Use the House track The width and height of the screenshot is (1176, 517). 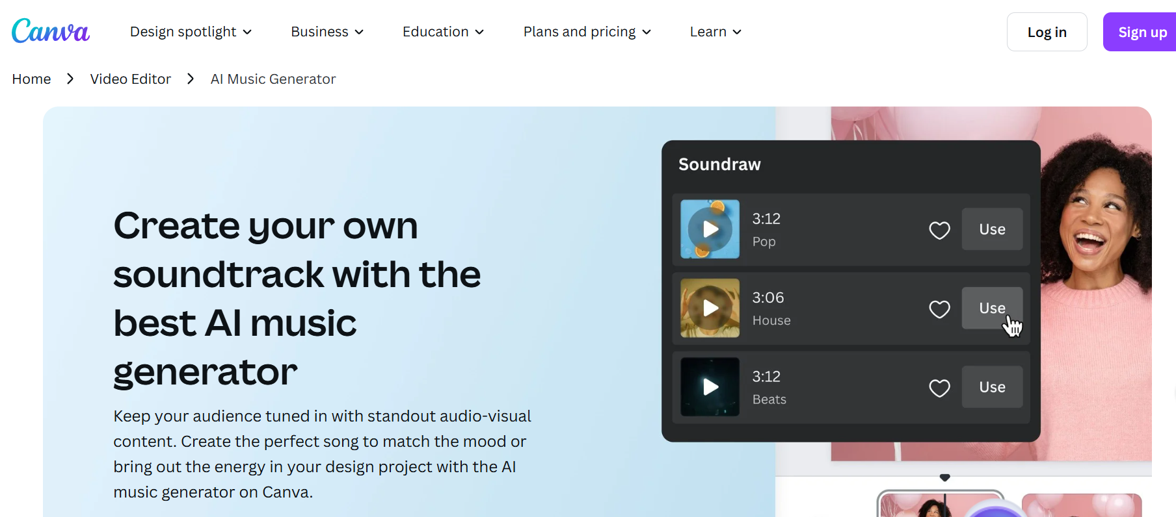pyautogui.click(x=992, y=308)
